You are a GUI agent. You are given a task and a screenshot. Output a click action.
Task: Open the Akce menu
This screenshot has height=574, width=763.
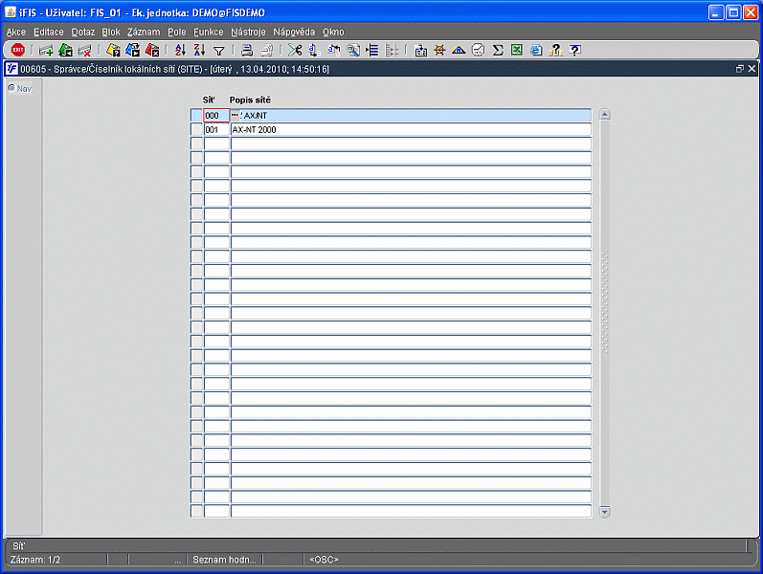click(x=16, y=33)
